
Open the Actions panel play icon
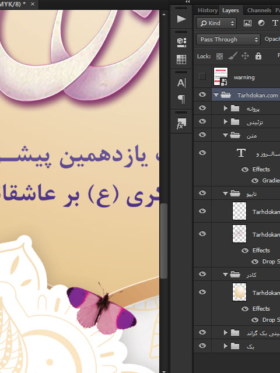point(181,19)
